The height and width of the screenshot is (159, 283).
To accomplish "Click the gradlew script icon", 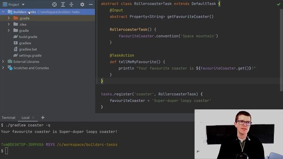I will tap(16, 43).
